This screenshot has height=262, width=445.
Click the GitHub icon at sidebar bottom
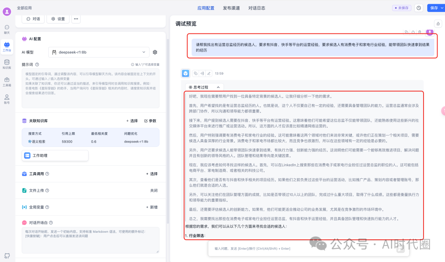point(7,255)
